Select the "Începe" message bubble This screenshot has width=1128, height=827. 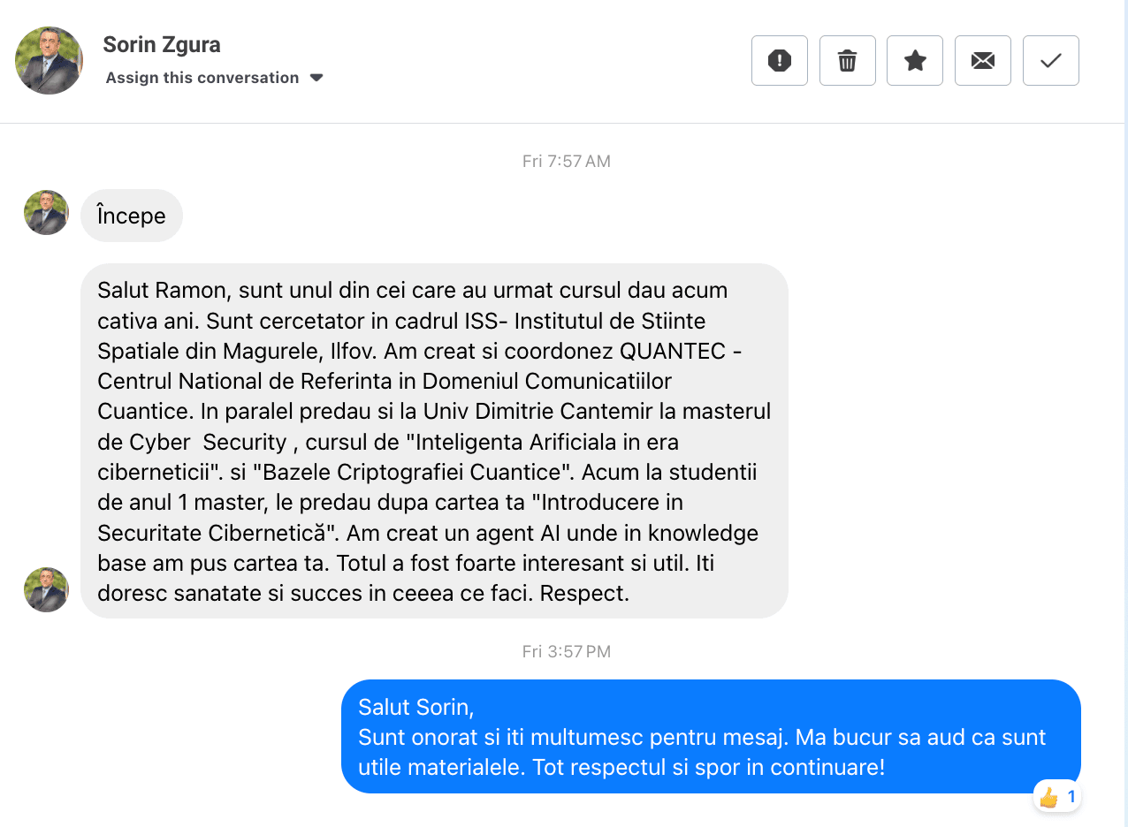click(x=131, y=215)
